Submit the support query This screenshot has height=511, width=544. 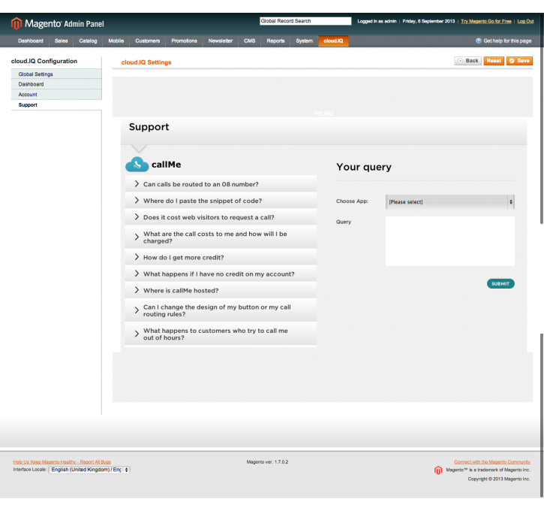pos(500,284)
